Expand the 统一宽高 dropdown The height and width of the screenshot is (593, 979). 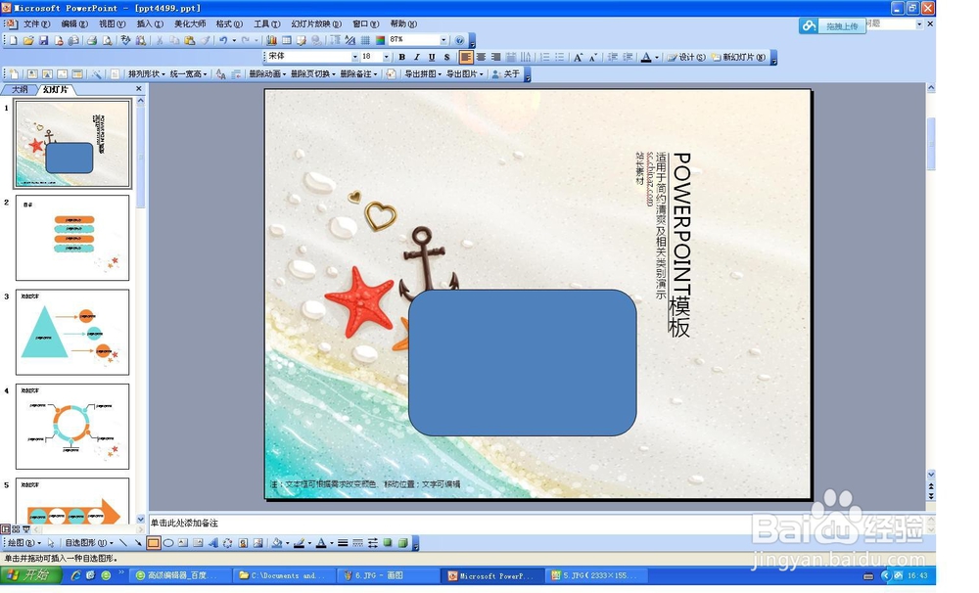189,73
